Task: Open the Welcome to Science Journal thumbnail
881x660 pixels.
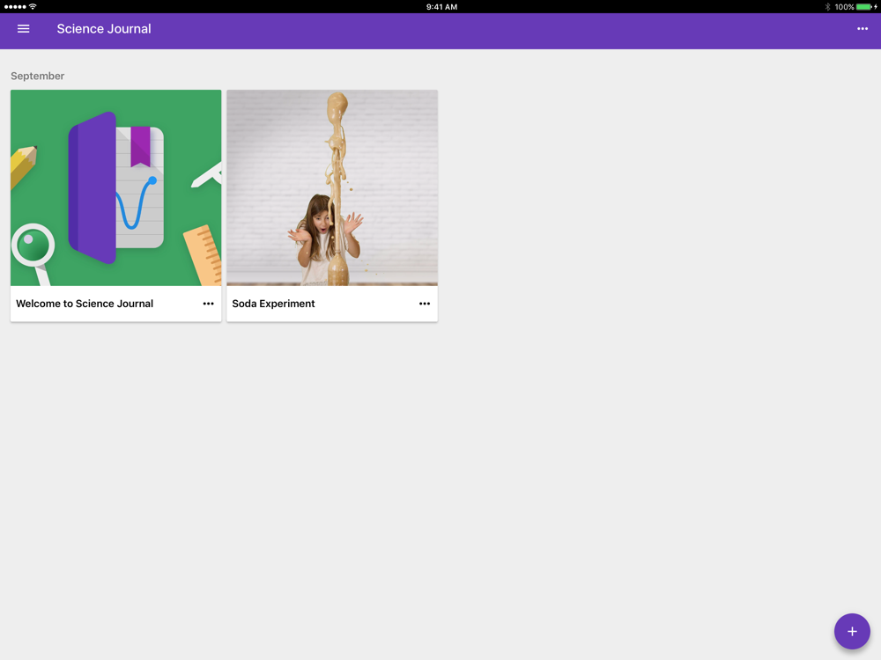Action: tap(115, 188)
